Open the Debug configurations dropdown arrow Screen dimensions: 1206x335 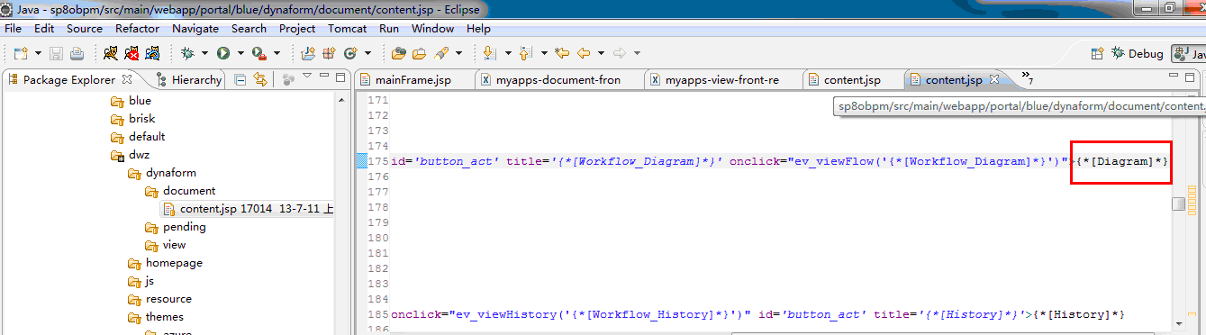click(204, 53)
